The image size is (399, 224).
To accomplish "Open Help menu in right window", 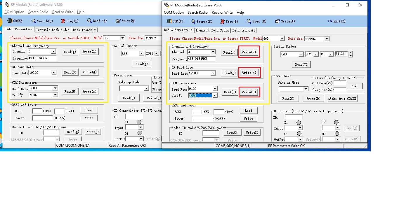I will (x=240, y=13).
